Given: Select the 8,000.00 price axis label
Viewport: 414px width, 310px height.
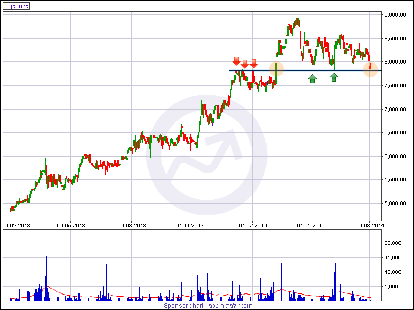Looking at the screenshot, I should click(395, 62).
